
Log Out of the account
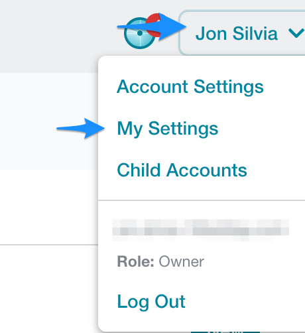(x=151, y=302)
